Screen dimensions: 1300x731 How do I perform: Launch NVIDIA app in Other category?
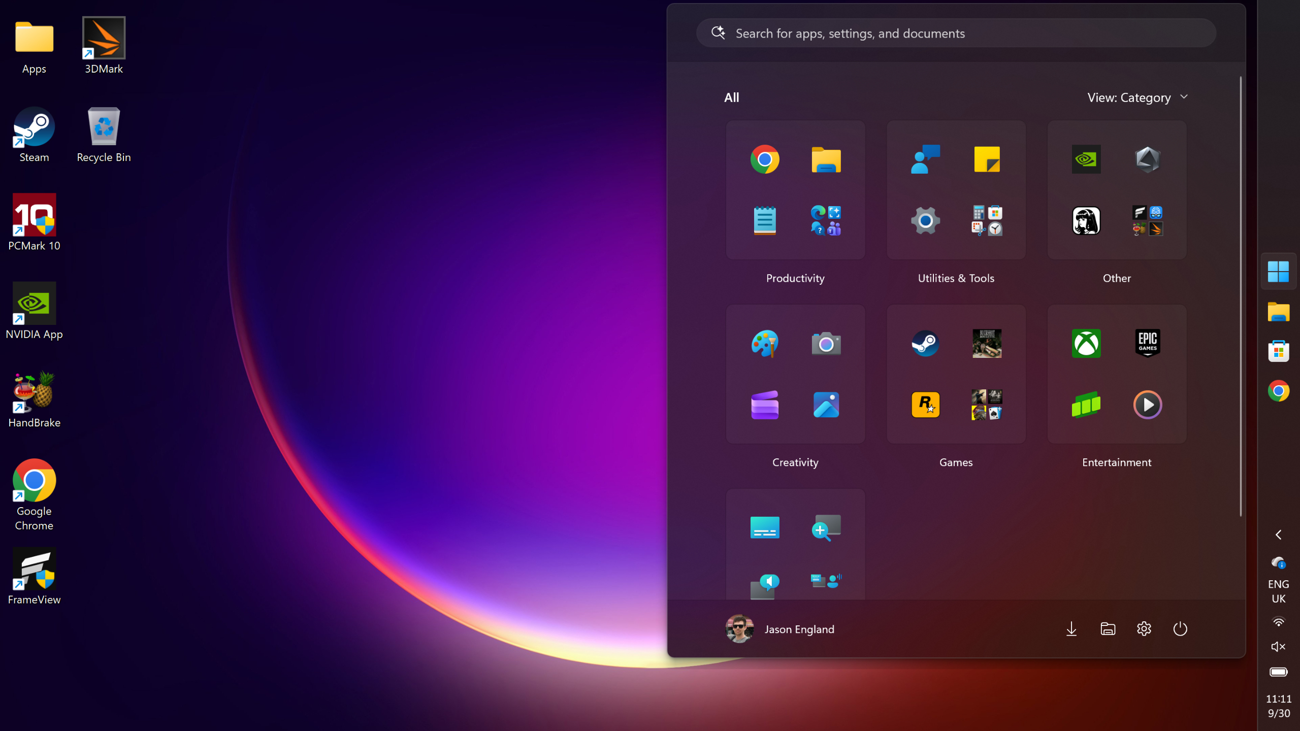coord(1086,159)
